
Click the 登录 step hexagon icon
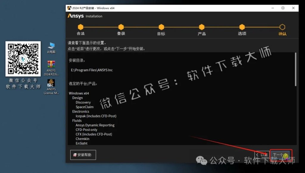coord(121,26)
